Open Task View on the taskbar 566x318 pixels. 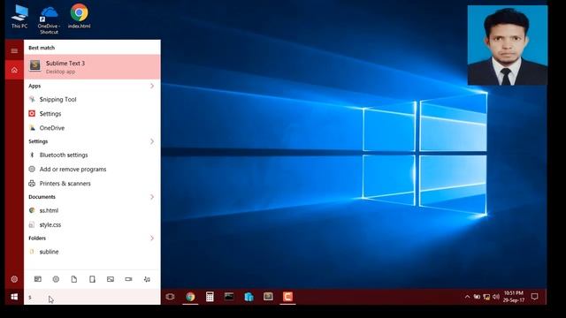click(170, 297)
